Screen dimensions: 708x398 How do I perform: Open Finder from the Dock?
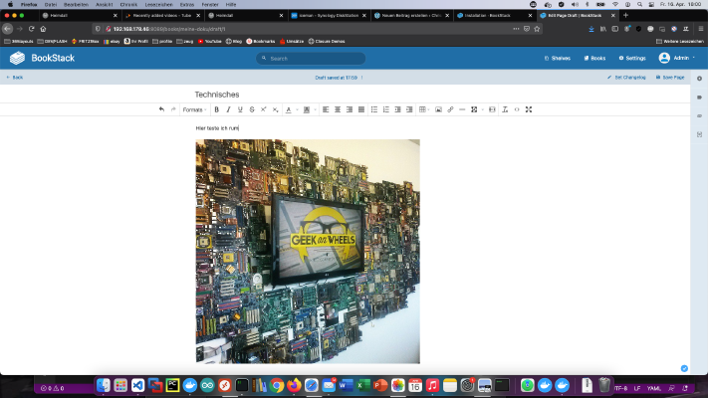[104, 385]
